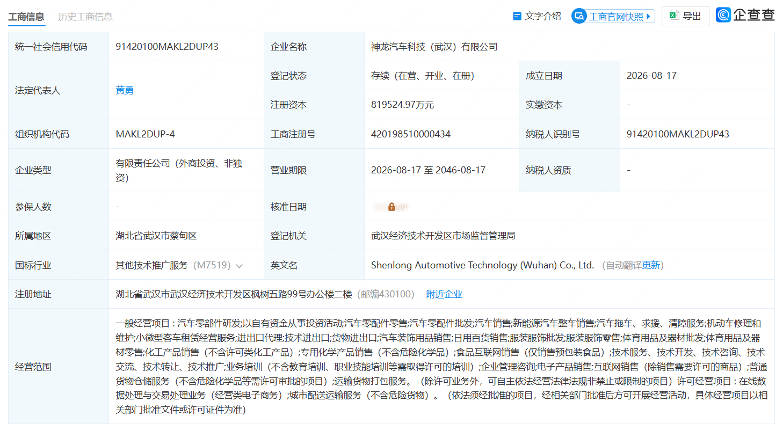Open 工商官网快照 snapshot

pos(613,16)
